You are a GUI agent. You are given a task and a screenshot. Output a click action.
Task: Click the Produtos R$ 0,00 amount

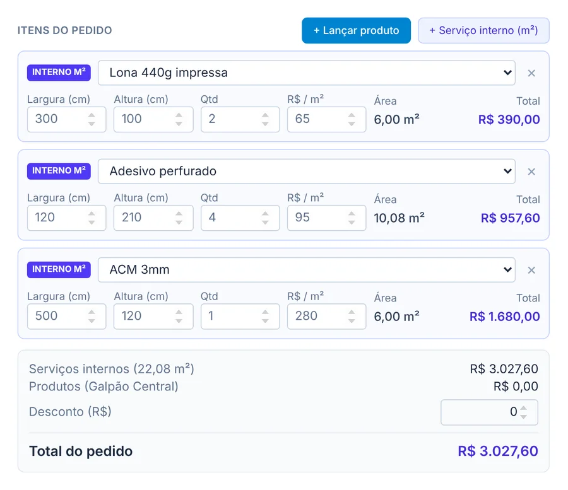pos(516,387)
